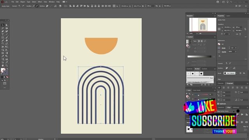Open the Effect menu

pos(40,2)
